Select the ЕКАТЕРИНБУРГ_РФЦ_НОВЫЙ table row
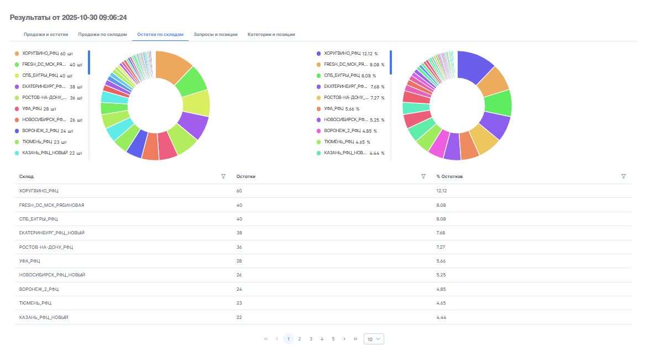This screenshot has width=649, height=356. tap(52, 233)
